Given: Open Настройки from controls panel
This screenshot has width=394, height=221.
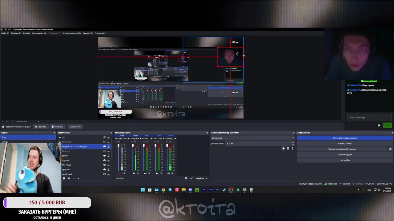Looking at the screenshot, I should [345, 160].
